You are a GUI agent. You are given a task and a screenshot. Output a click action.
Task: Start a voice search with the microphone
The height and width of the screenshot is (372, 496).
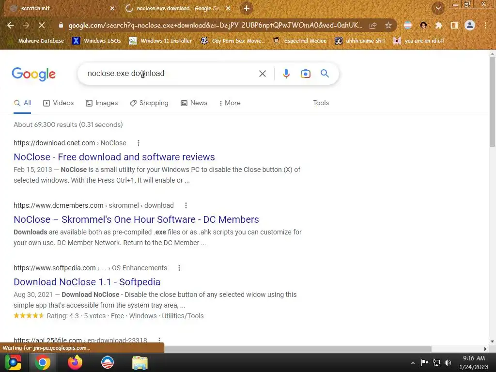point(286,74)
